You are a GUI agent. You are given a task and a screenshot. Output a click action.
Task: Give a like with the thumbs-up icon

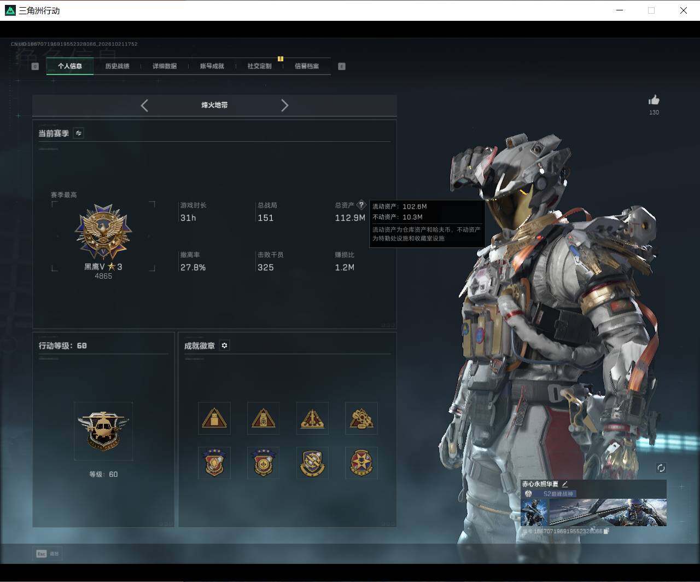pyautogui.click(x=654, y=100)
